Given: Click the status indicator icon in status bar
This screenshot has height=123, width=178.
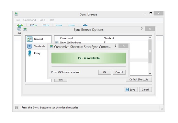Looking at the screenshot, I should point(17,108).
